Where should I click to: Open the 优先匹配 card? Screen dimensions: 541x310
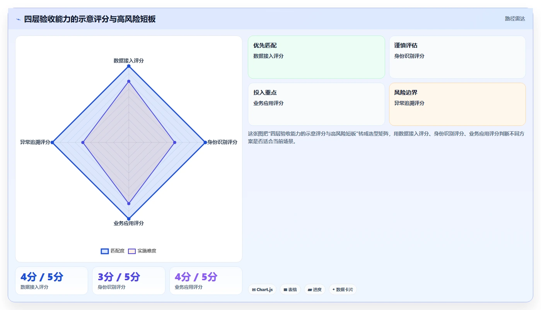click(x=316, y=57)
